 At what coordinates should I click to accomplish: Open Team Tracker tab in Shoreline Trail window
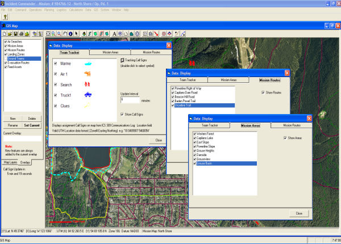coord(188,80)
